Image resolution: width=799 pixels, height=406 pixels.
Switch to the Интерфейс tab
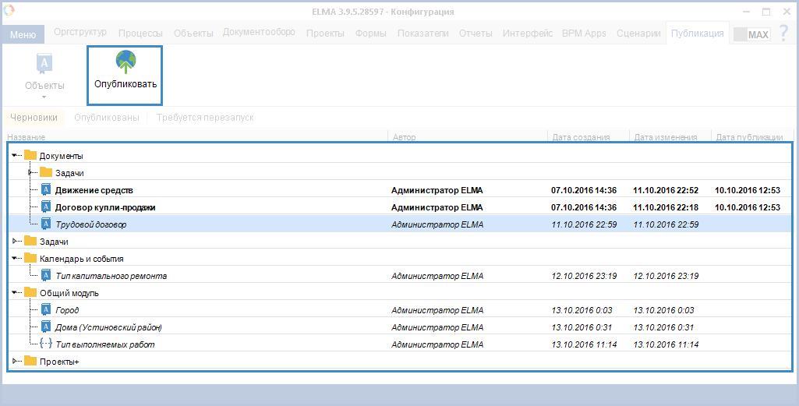click(x=528, y=34)
